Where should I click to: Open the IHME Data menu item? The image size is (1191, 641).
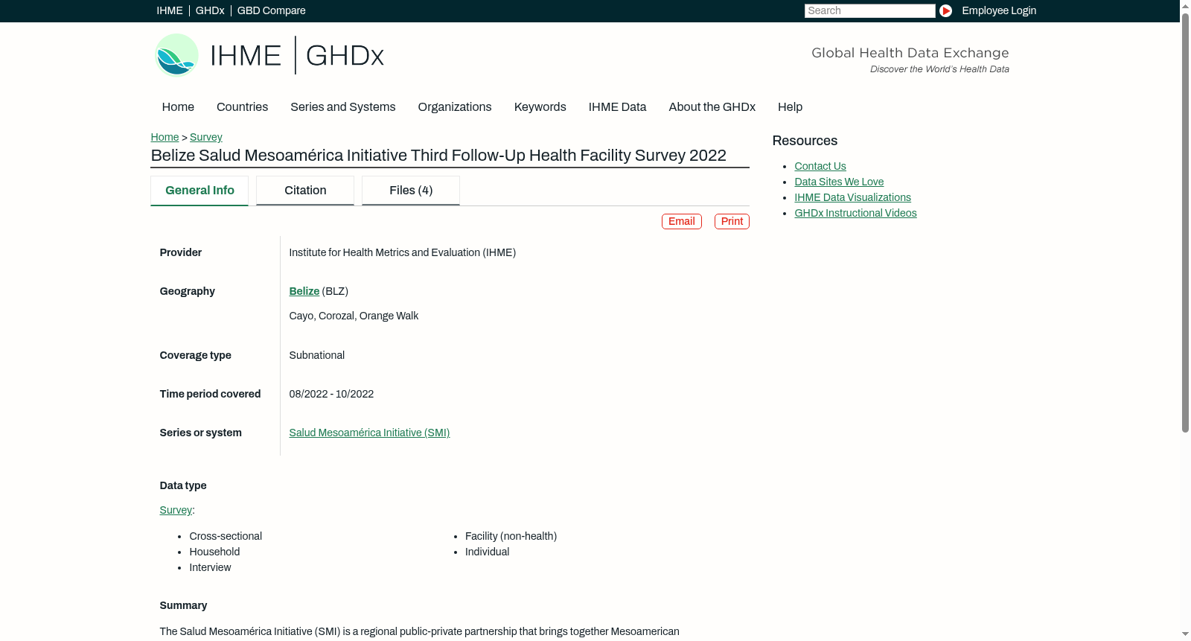(617, 107)
